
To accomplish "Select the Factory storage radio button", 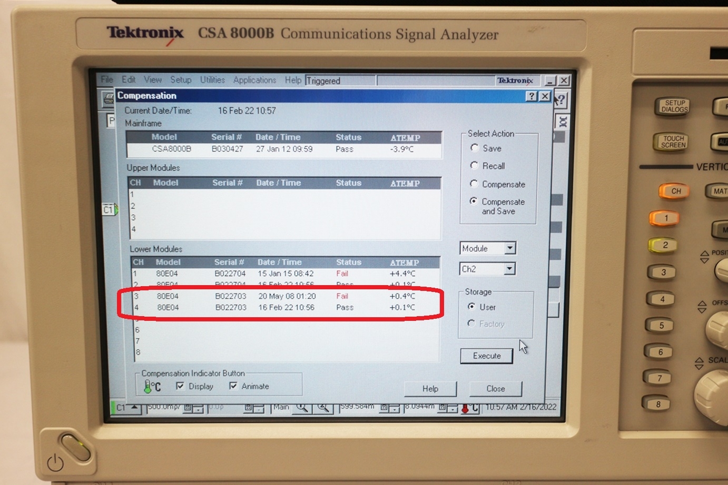I will point(471,323).
